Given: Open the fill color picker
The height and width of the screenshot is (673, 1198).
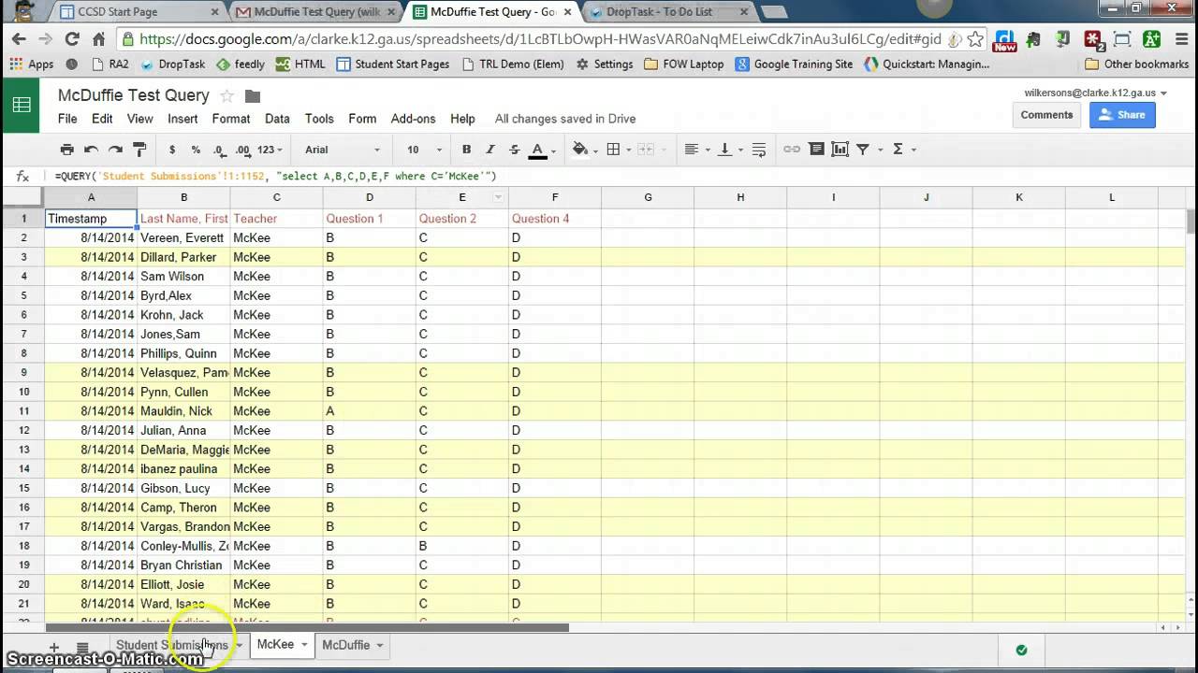Looking at the screenshot, I should pyautogui.click(x=584, y=150).
